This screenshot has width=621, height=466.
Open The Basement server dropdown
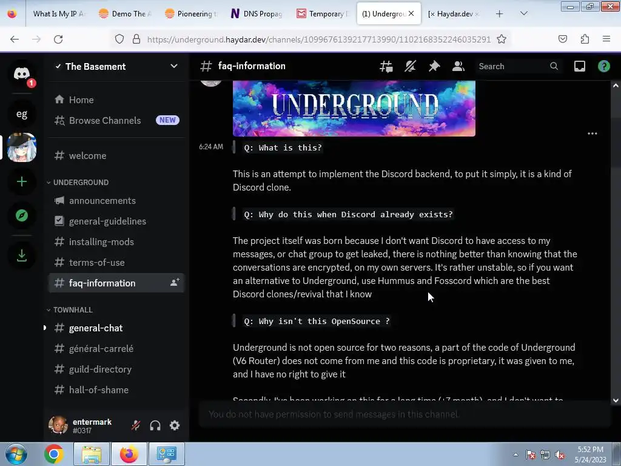coord(174,66)
